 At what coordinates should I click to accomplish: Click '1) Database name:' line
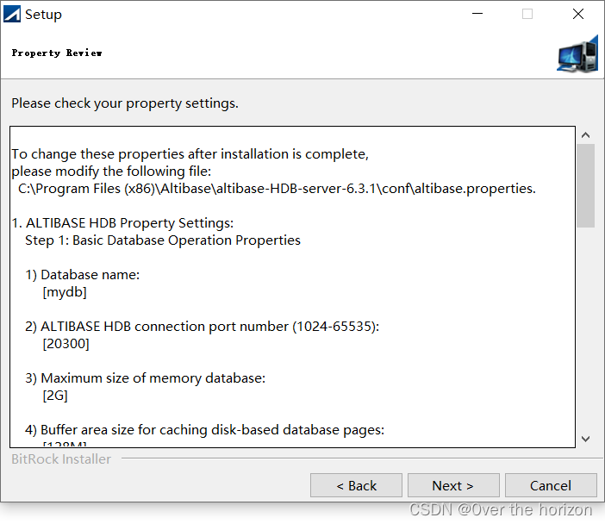[82, 275]
